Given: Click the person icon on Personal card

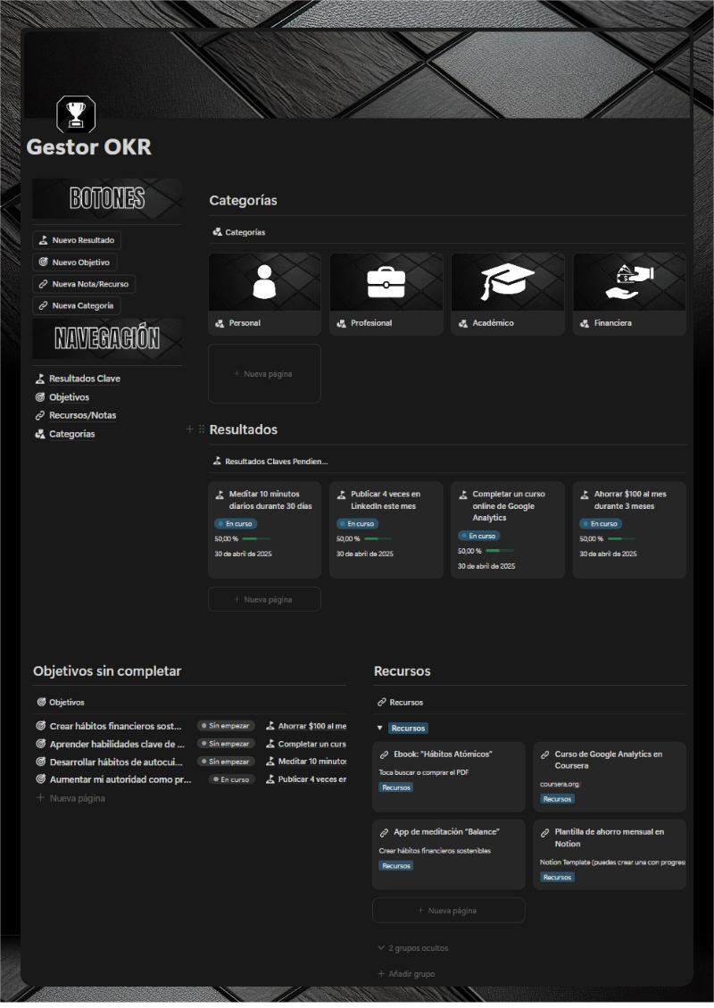Looking at the screenshot, I should [x=264, y=281].
